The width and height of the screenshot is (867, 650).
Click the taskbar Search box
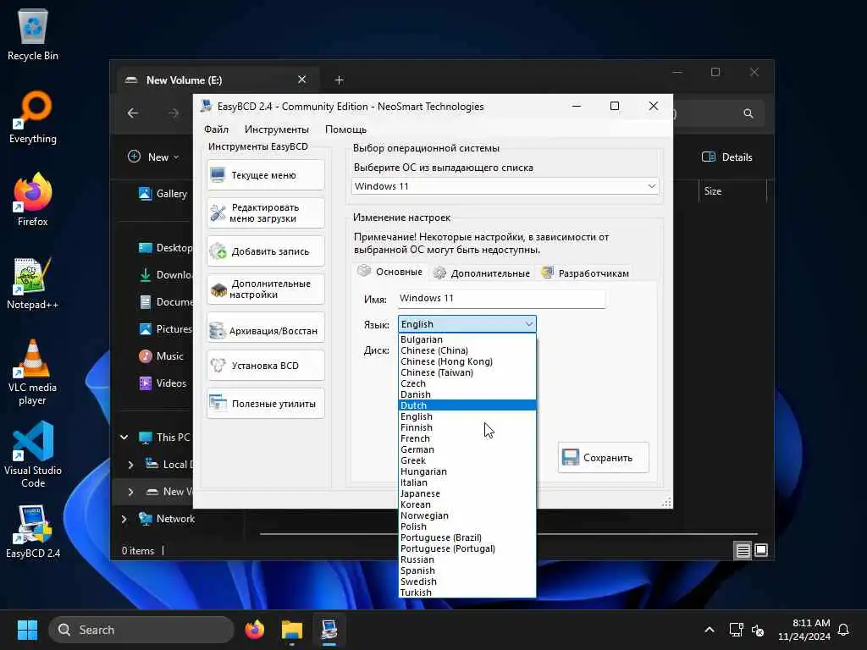(141, 630)
